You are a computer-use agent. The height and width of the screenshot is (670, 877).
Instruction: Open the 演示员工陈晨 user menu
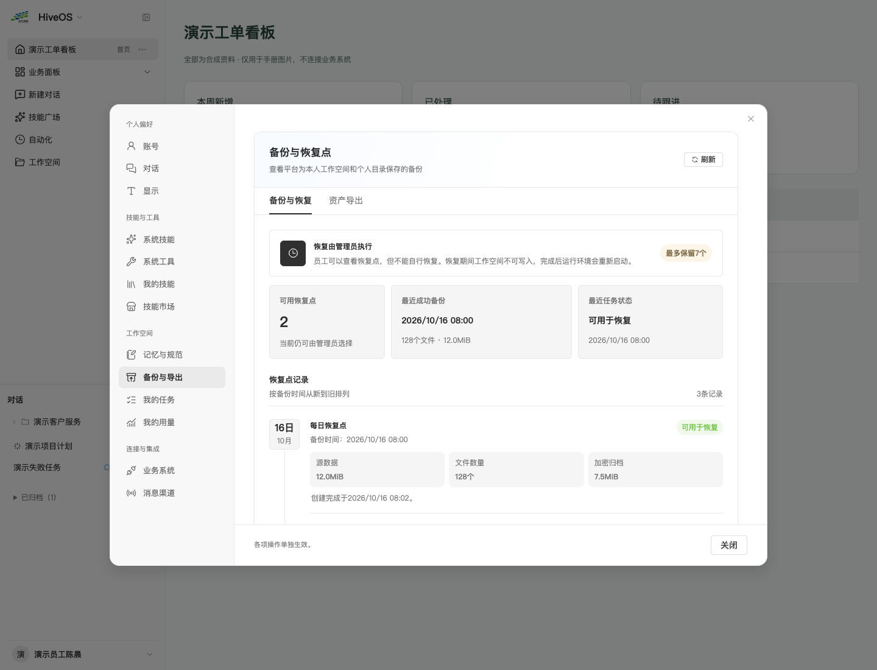(83, 654)
